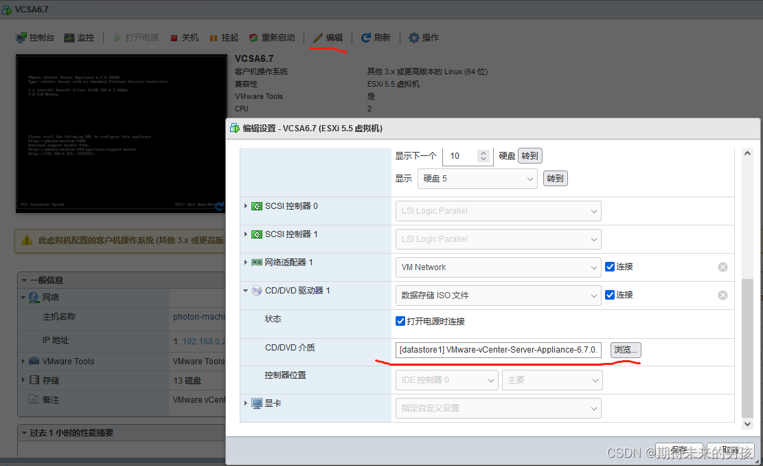Toggle CD/DVD 驱动器 1 连接 checkbox

pyautogui.click(x=610, y=295)
